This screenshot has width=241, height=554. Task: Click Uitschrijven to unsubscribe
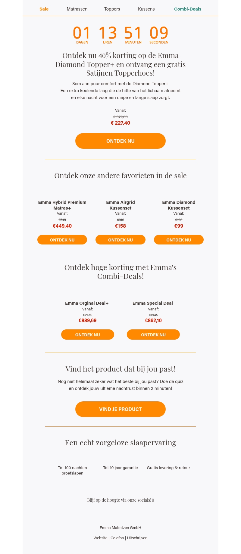[137, 538]
